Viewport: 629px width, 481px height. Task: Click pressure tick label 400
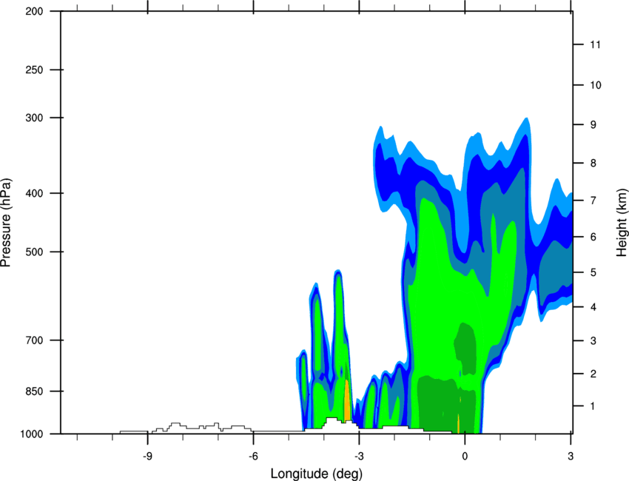point(35,193)
